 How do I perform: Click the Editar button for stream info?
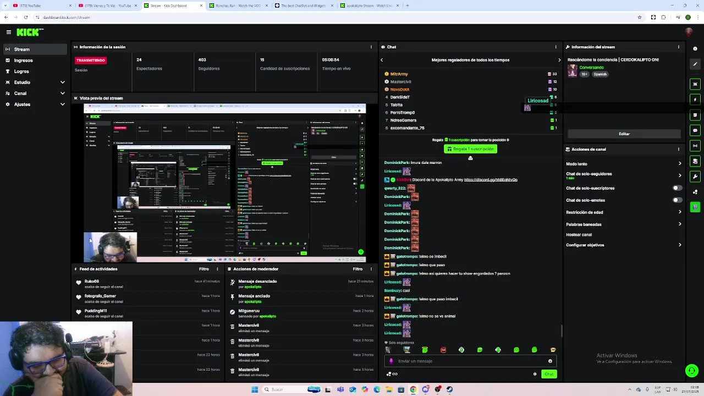pyautogui.click(x=624, y=134)
